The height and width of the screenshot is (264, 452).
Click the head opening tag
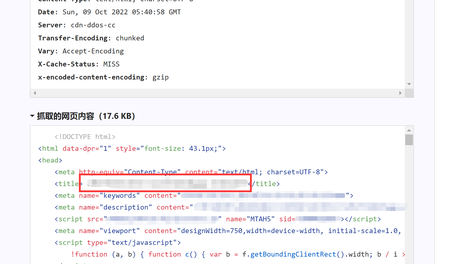(50, 160)
